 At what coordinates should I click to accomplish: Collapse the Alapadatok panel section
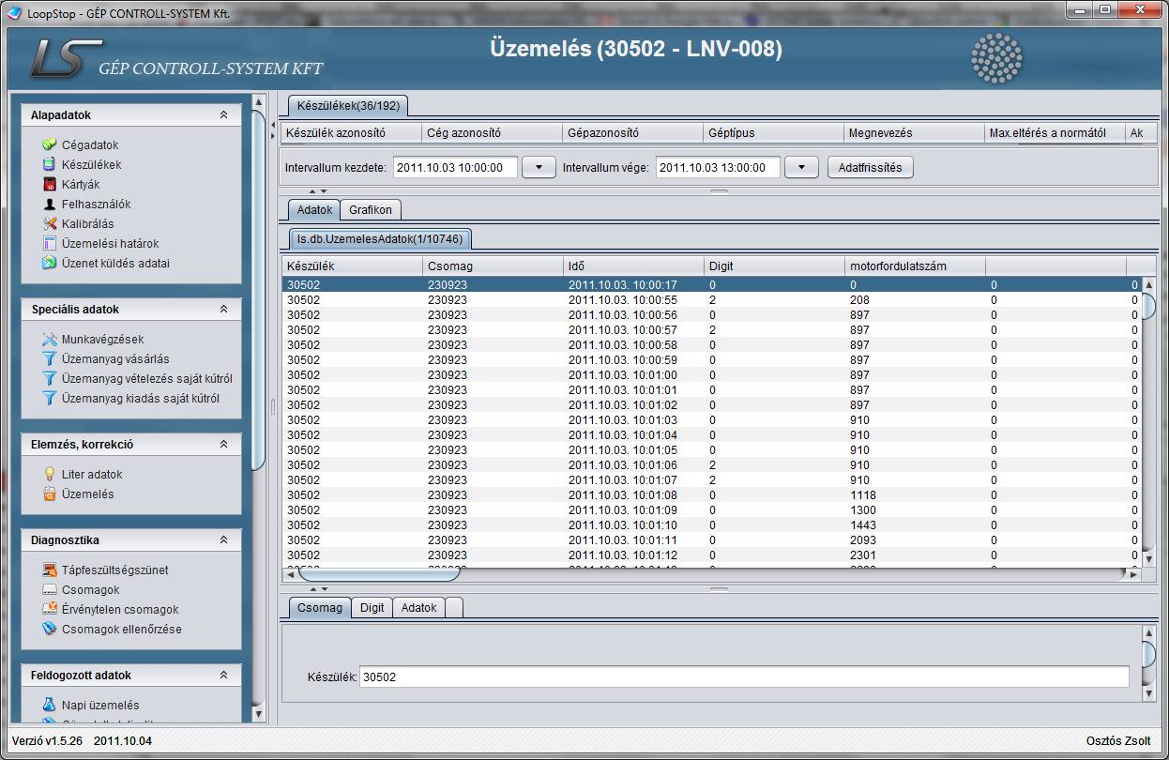[223, 115]
